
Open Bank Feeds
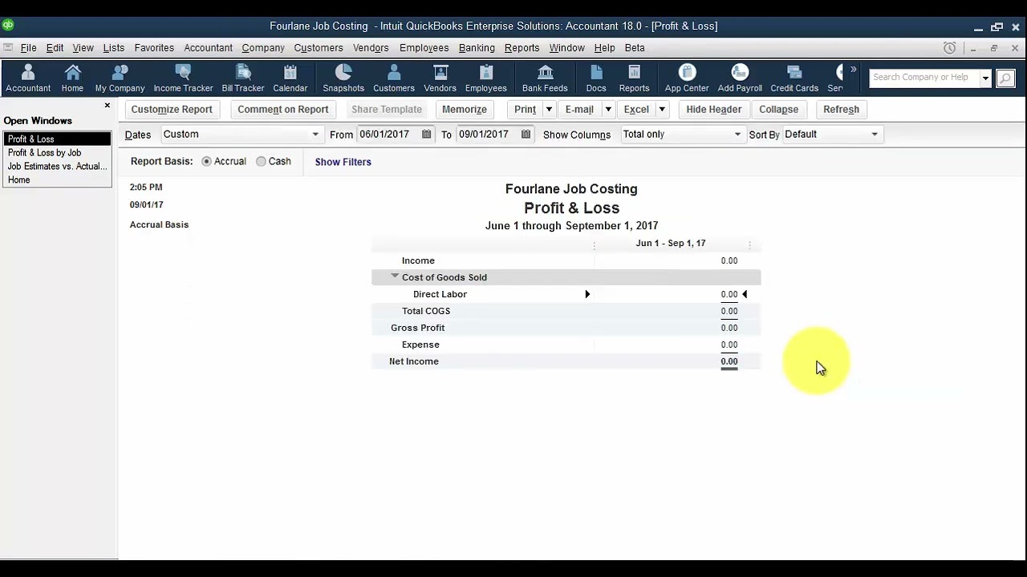[x=545, y=79]
